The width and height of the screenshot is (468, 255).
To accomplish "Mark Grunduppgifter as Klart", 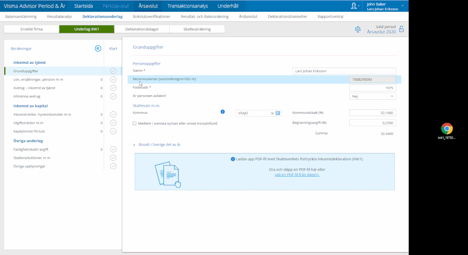I will 113,71.
